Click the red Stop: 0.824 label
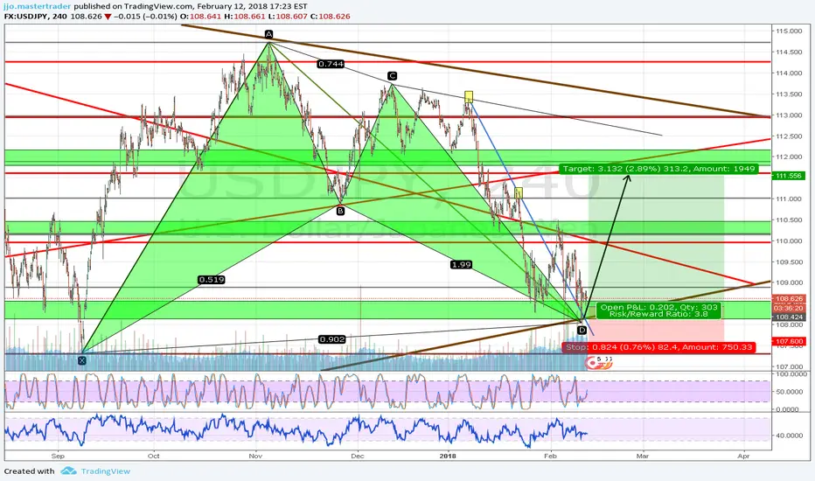 tap(658, 347)
